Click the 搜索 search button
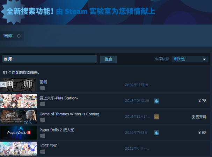Screen dimensions: 212x157 pyautogui.click(x=108, y=59)
